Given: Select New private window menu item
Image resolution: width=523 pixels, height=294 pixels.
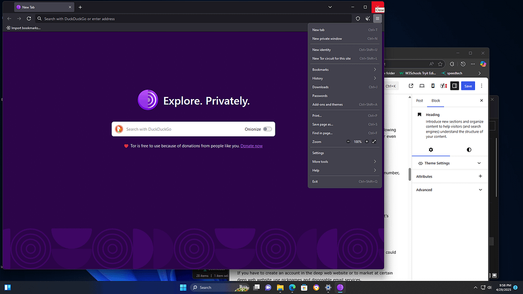Looking at the screenshot, I should 345,39.
